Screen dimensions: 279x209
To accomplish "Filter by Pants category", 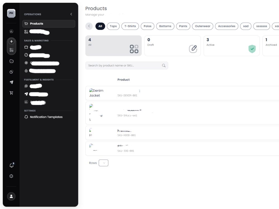I will coord(183,26).
